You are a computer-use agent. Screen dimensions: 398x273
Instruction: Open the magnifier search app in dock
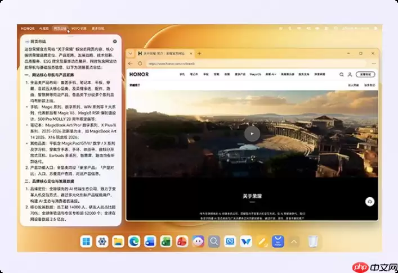point(214,242)
